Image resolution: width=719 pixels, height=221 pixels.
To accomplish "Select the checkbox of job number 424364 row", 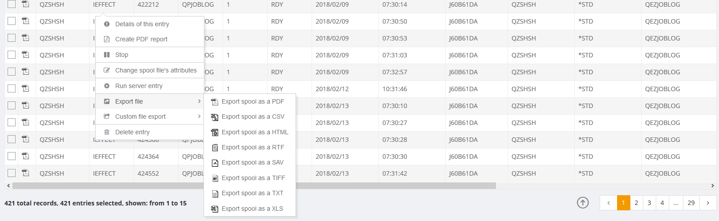I will coord(12,156).
